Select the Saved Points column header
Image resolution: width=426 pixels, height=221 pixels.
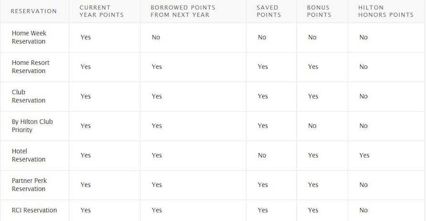tap(269, 11)
